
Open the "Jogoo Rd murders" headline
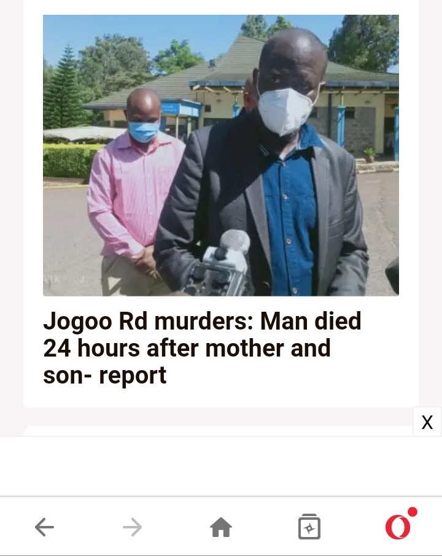tap(202, 348)
